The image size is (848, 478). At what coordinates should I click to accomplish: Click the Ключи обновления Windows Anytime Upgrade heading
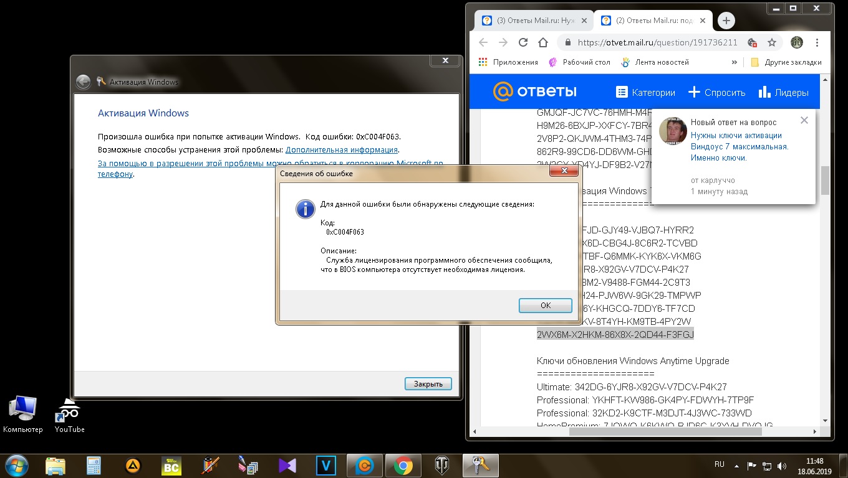(633, 361)
